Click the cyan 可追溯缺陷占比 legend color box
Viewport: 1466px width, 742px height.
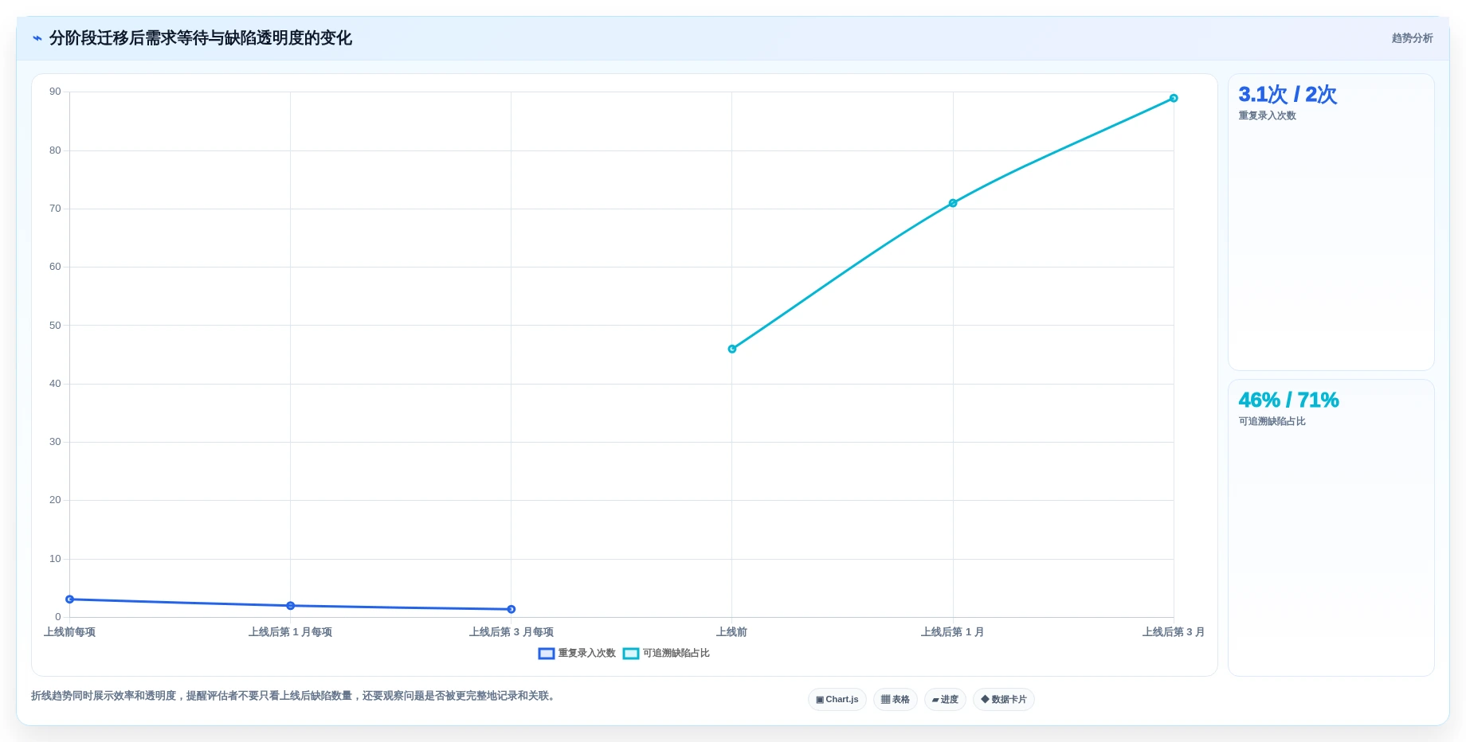pos(631,654)
